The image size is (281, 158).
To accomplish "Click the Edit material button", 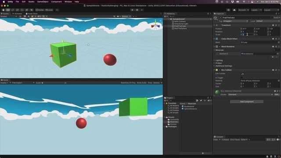I will click(x=277, y=94).
